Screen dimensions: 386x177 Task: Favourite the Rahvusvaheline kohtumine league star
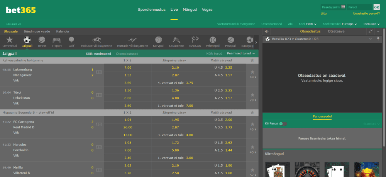click(252, 60)
